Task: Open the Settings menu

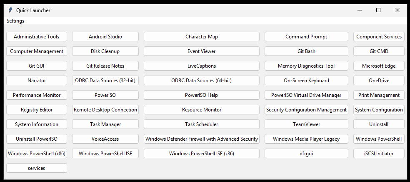Action: 15,21
